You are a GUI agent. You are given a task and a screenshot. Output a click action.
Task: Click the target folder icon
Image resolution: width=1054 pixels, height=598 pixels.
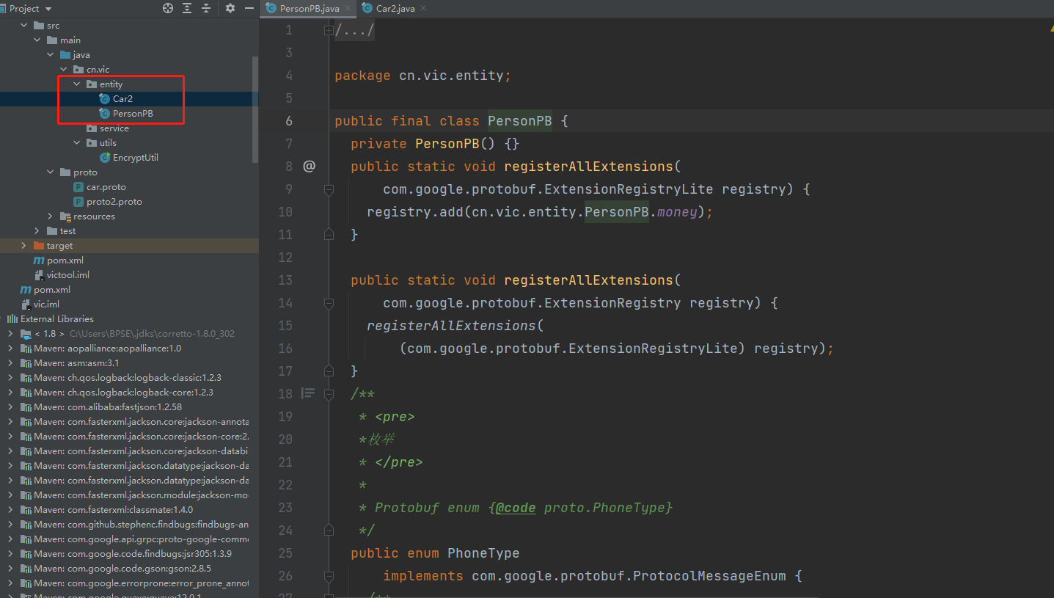pos(39,246)
